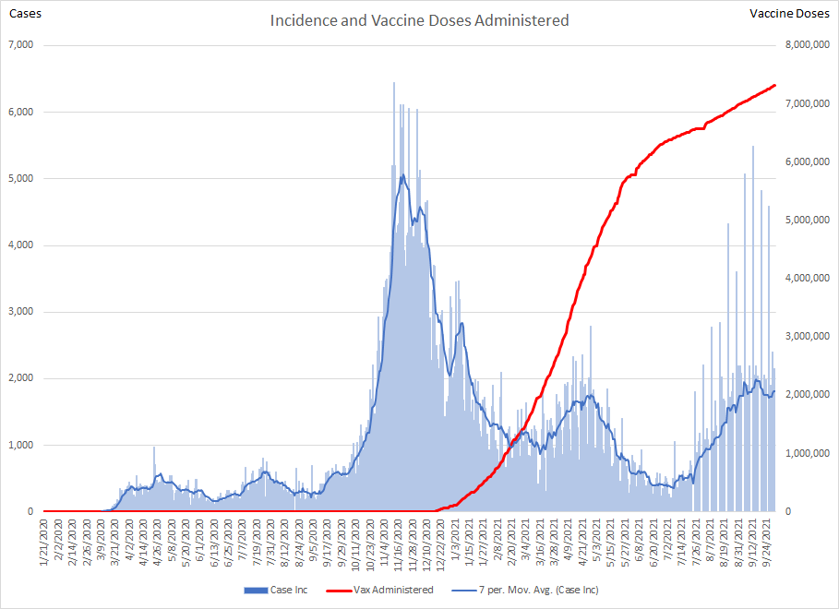Select the '7/14/2021' date label
This screenshot has height=609, width=839.
[x=681, y=541]
